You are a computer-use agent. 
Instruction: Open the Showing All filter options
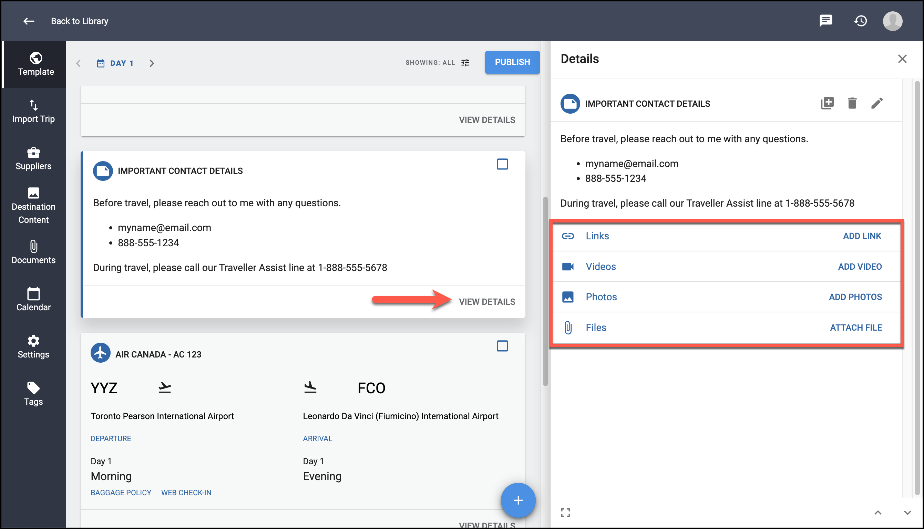[438, 62]
